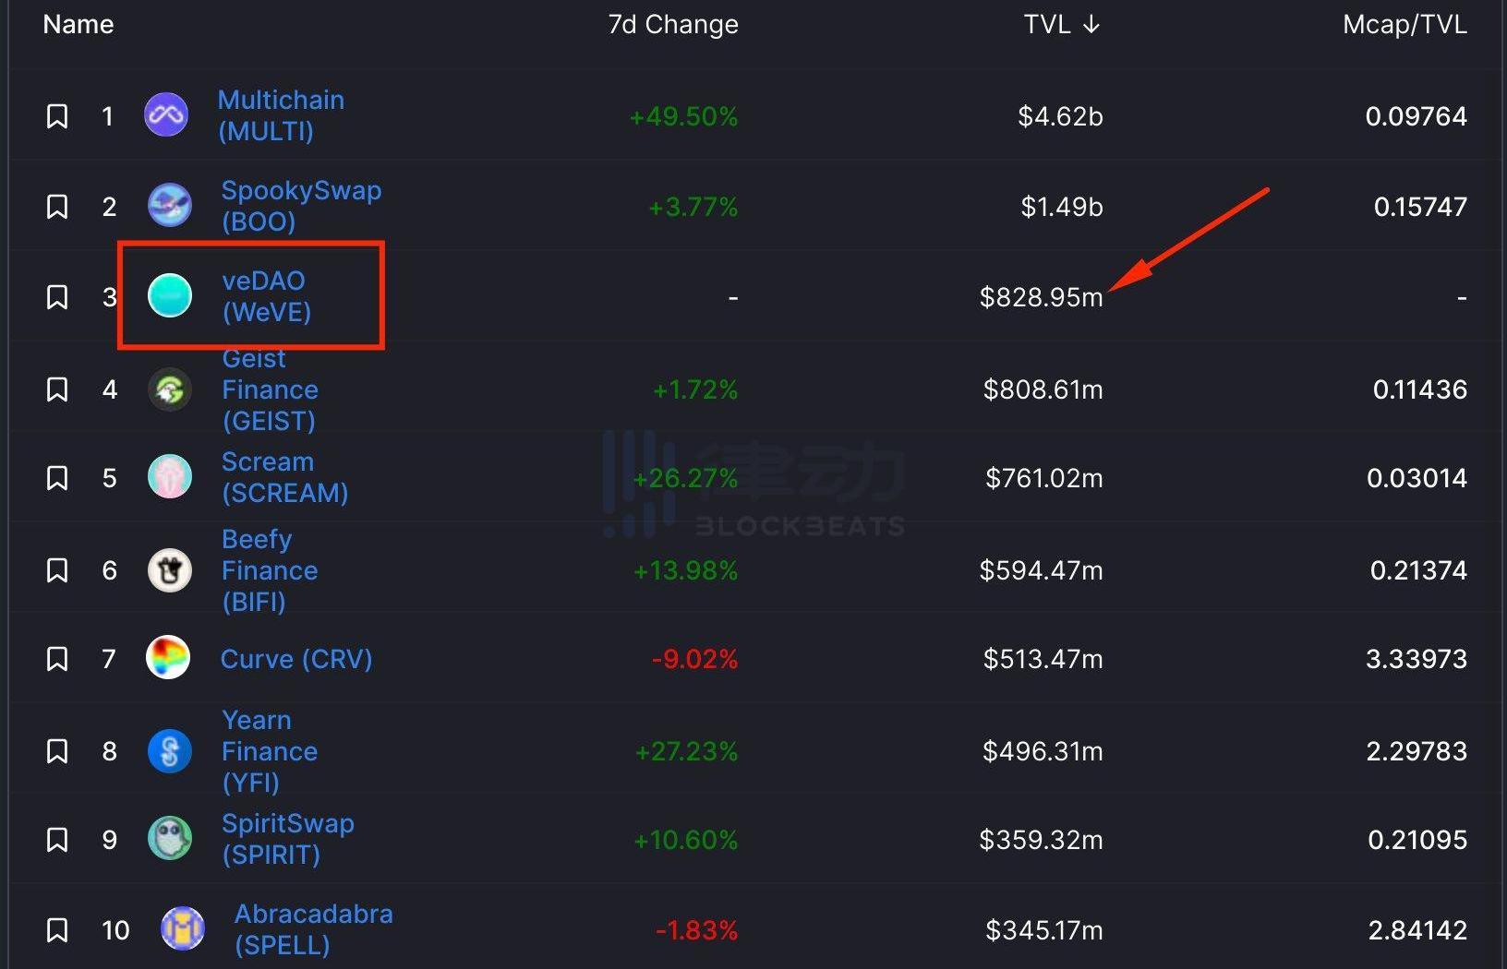
Task: Click the veDAO teal circle logo
Action: (x=170, y=295)
